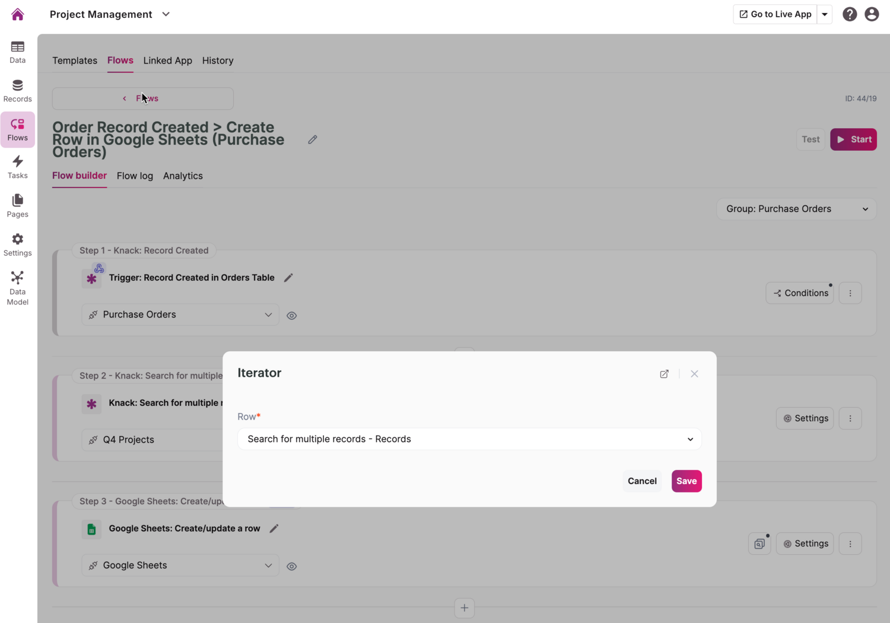This screenshot has width=890, height=623.
Task: Open Tasks from the sidebar
Action: (x=18, y=167)
